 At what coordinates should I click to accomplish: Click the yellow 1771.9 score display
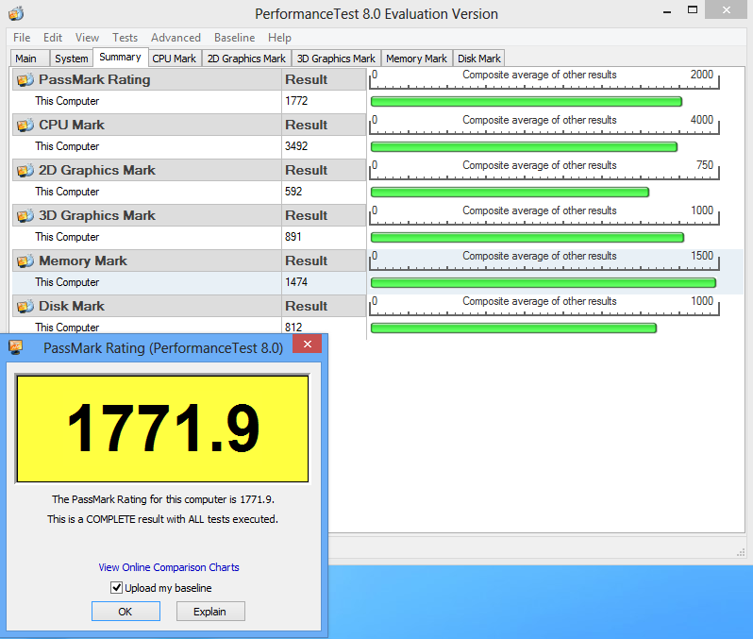162,429
